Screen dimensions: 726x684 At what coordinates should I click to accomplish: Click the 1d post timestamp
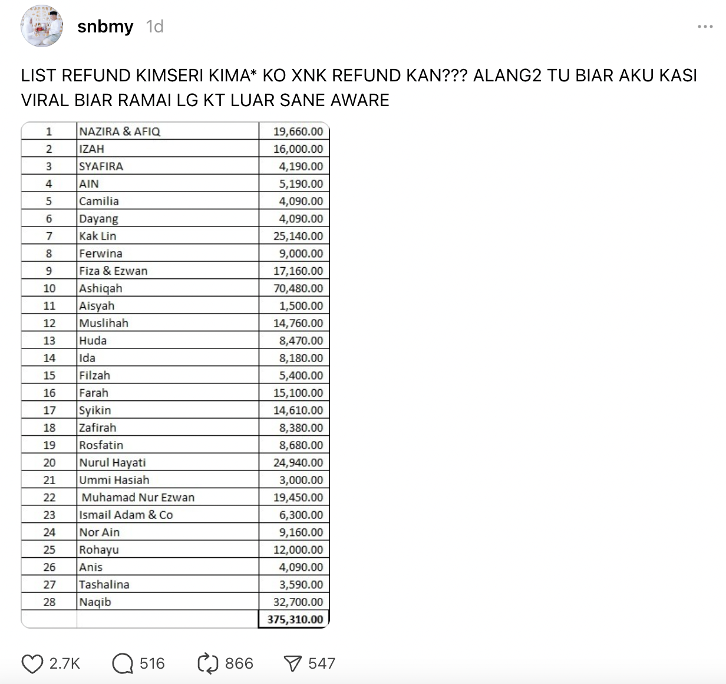point(155,27)
